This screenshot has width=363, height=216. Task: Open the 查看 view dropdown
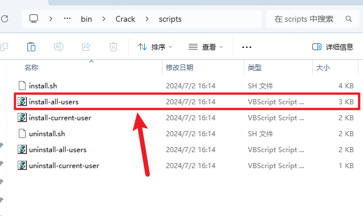[206, 47]
